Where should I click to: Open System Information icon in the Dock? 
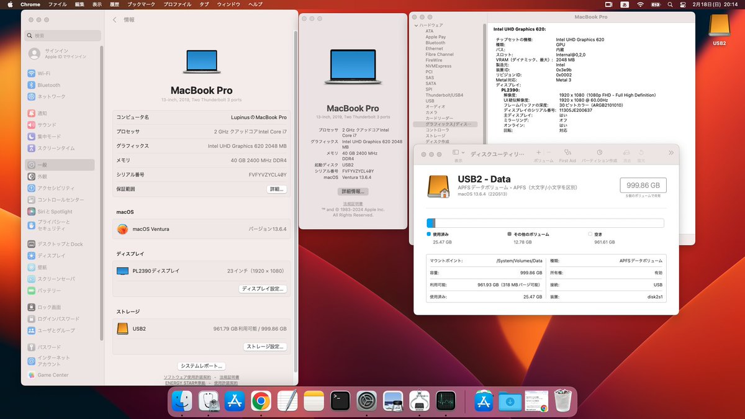[420, 401]
